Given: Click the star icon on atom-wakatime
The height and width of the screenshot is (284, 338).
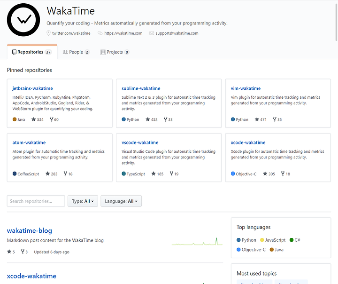Looking at the screenshot, I should 47,174.
